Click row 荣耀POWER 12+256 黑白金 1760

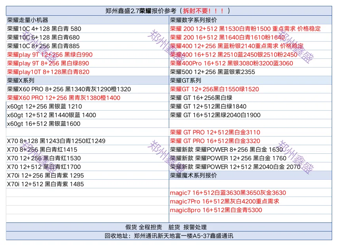point(251,158)
